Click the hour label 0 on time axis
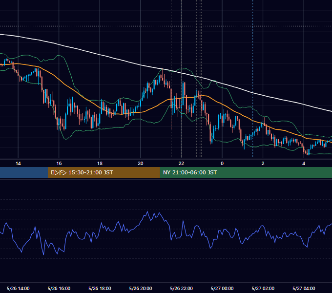This screenshot has width=332, height=293. click(x=222, y=164)
